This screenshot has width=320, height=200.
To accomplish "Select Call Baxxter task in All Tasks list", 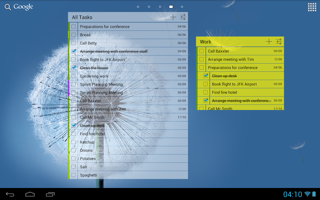I will (90, 101).
